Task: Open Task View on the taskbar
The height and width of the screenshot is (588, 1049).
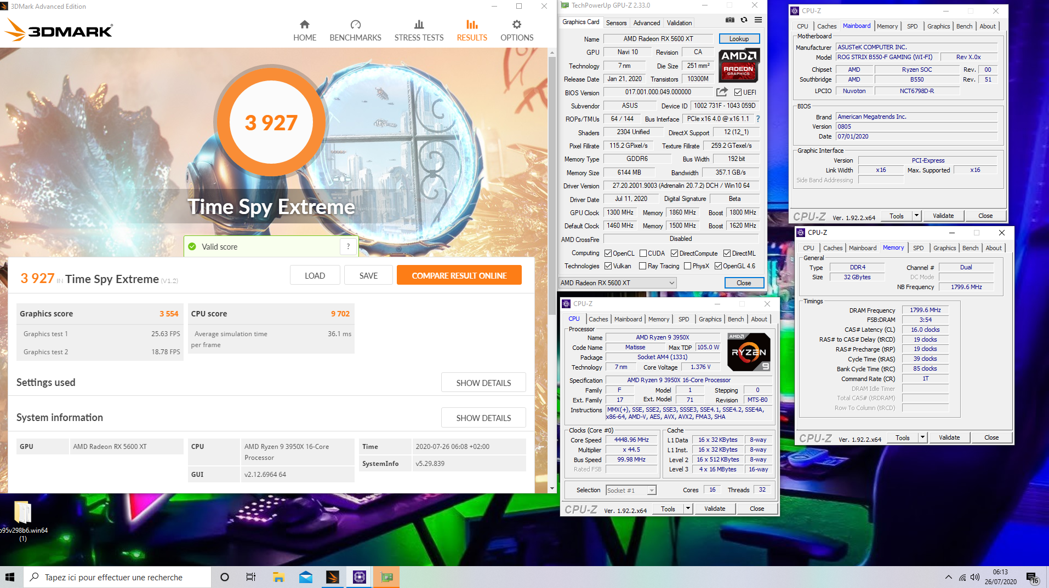Action: coord(251,577)
